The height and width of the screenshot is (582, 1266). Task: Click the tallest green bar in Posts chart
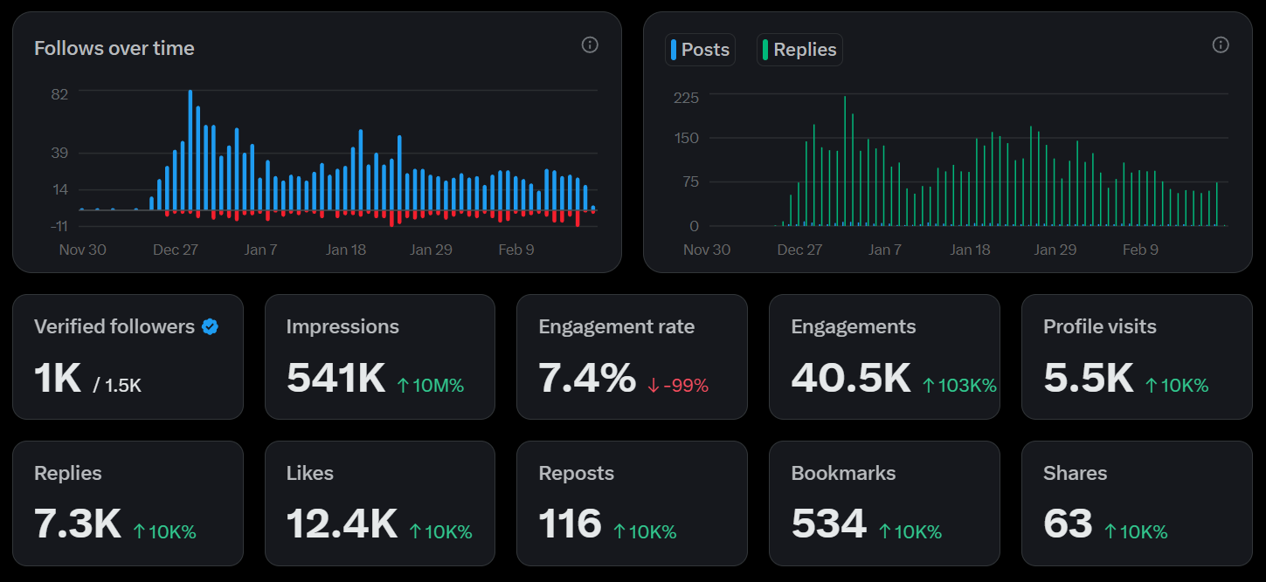pyautogui.click(x=844, y=157)
